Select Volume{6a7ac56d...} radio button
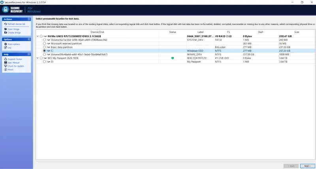The width and height of the screenshot is (316, 169). (44, 40)
